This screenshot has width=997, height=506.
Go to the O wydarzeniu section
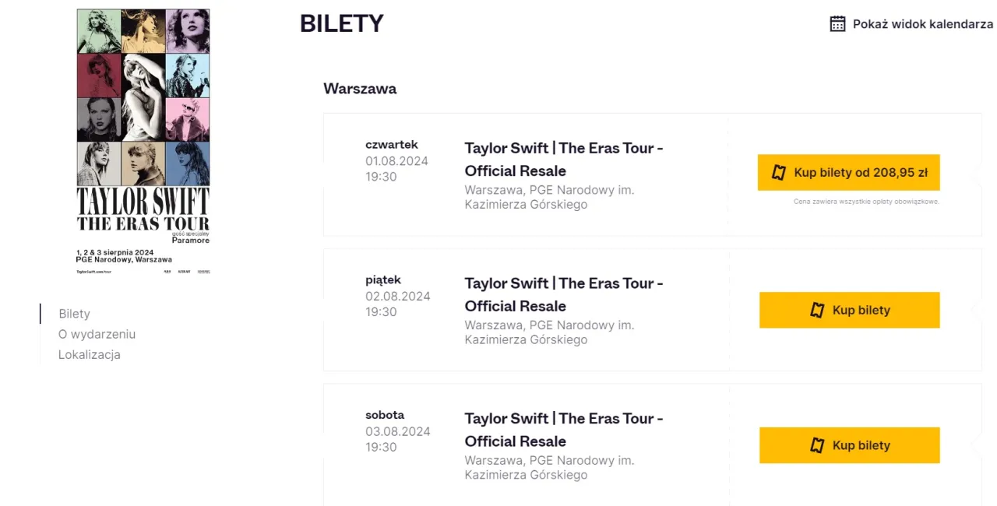point(97,334)
